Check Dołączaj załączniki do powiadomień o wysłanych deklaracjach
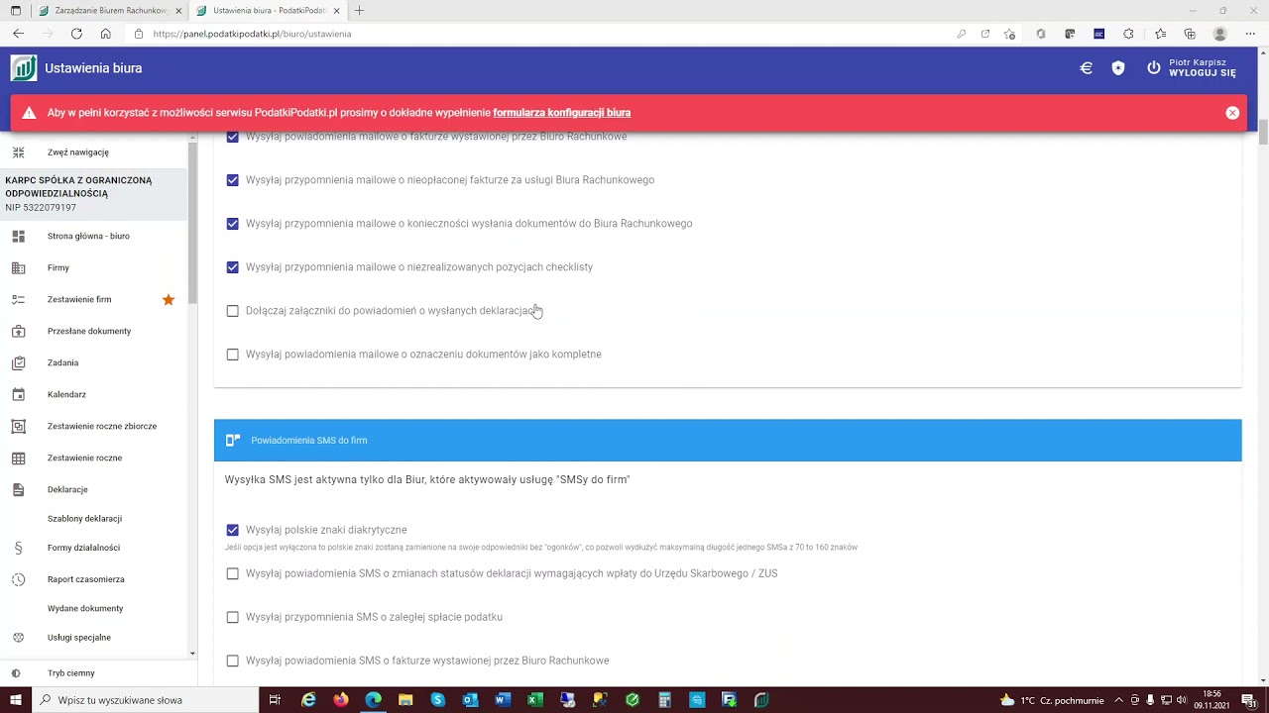Viewport: 1269px width, 713px height. click(x=232, y=311)
